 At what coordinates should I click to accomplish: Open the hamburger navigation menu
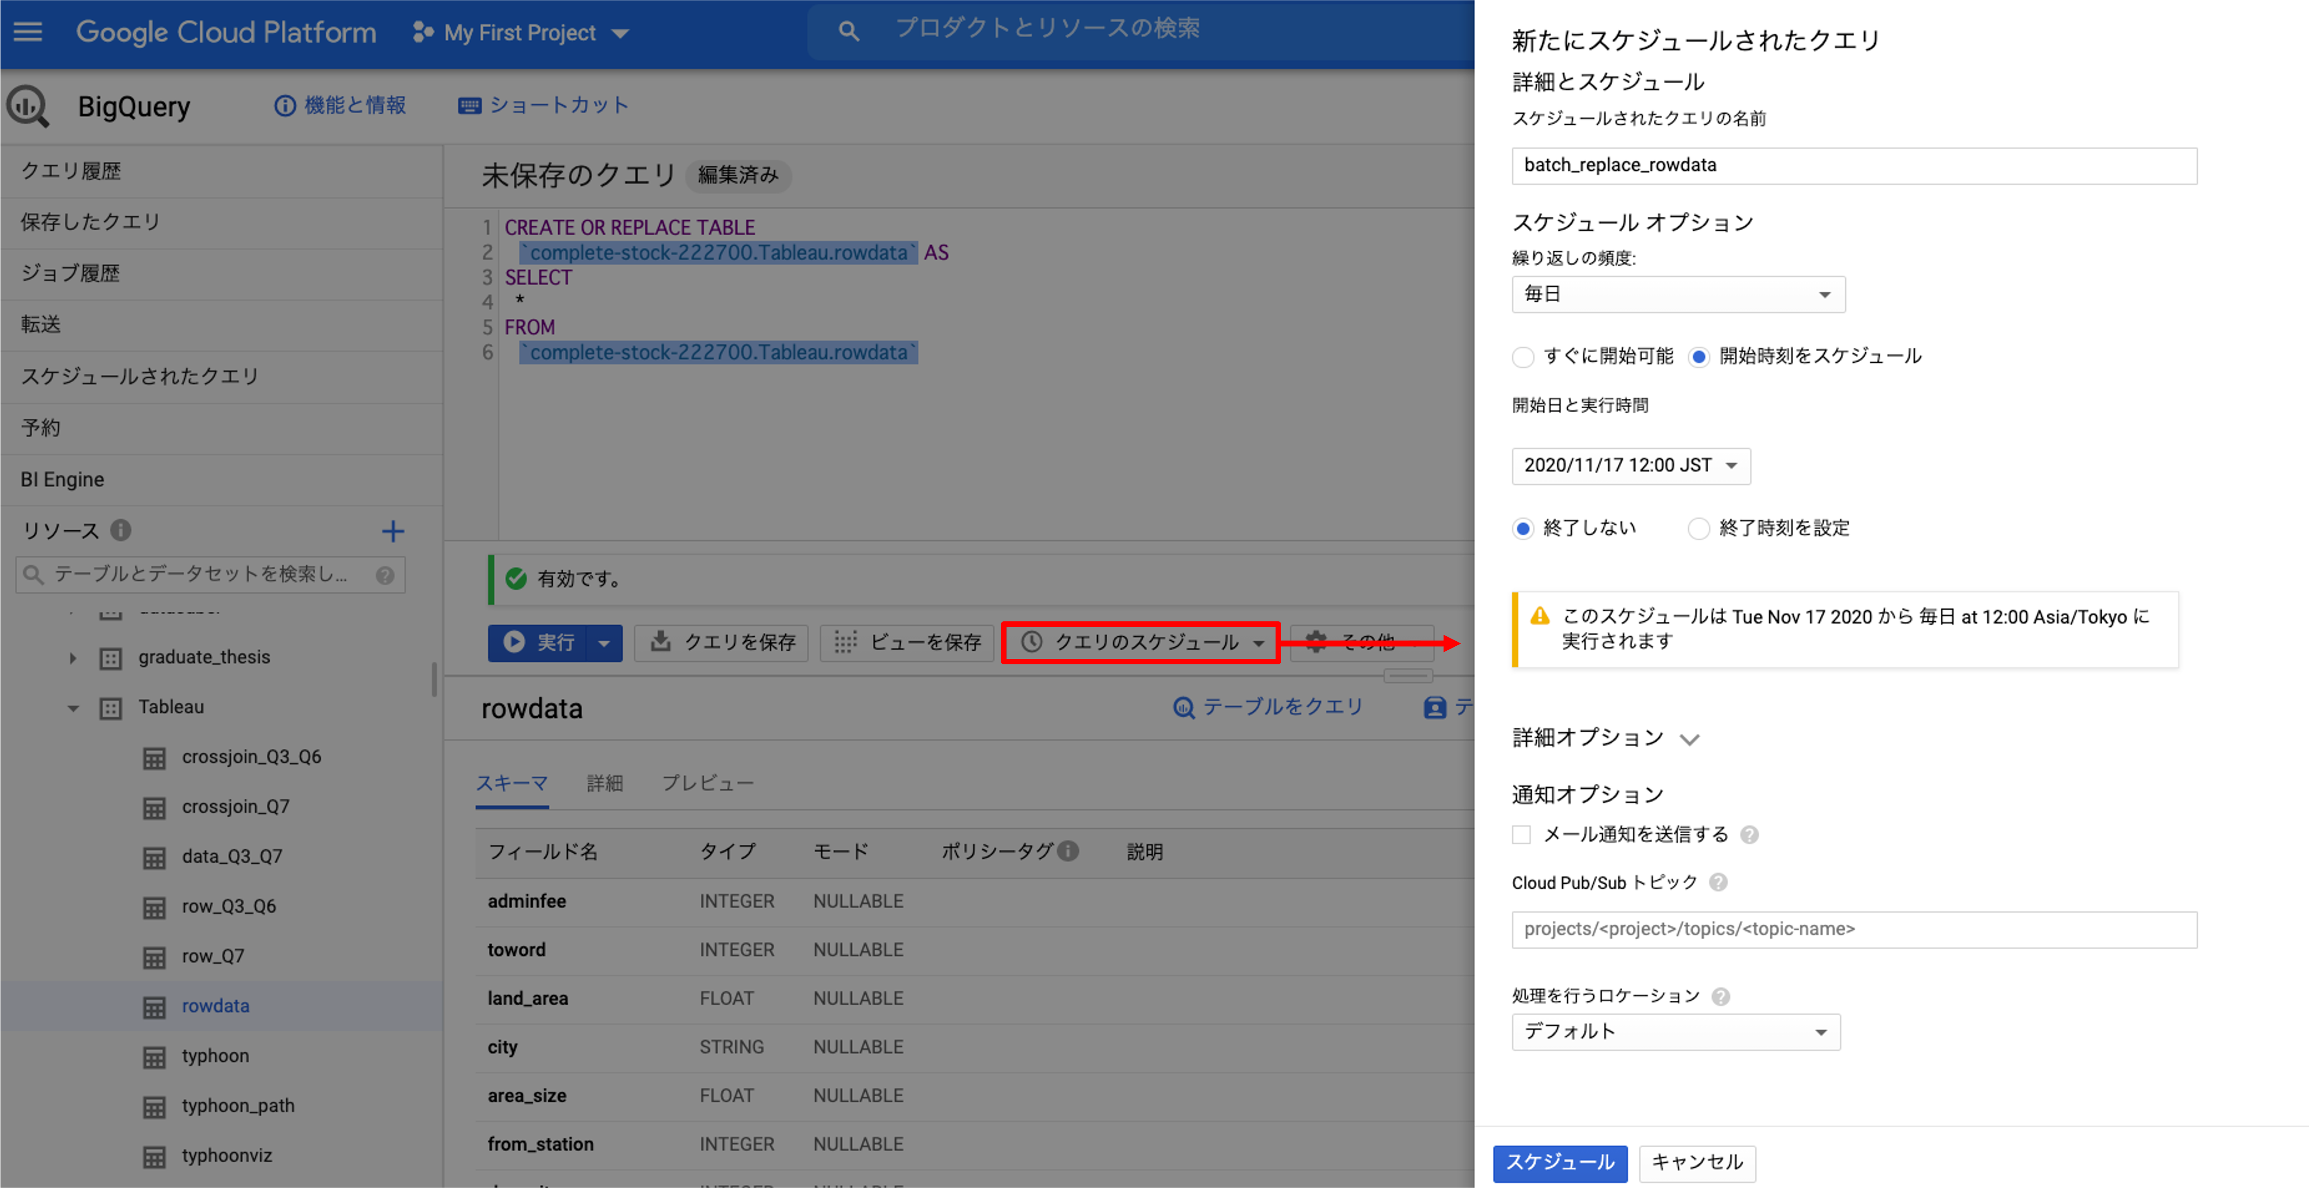click(x=28, y=32)
